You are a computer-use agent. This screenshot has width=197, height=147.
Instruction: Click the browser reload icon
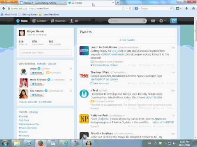pyautogui.click(x=130, y=9)
